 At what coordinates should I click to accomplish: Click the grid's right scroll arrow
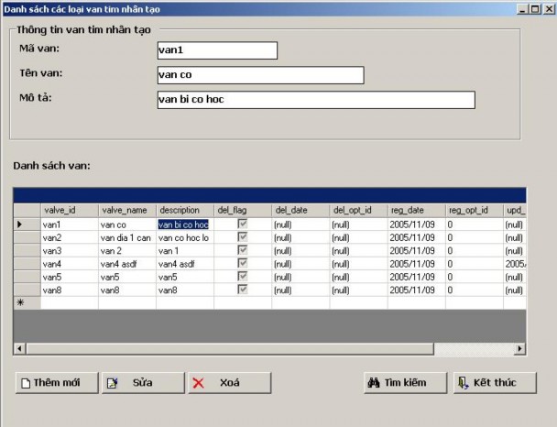[x=520, y=349]
